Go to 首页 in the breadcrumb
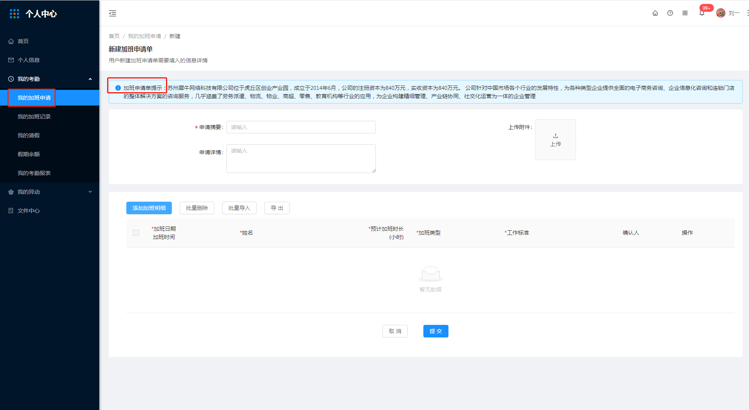The width and height of the screenshot is (749, 410). coord(114,36)
